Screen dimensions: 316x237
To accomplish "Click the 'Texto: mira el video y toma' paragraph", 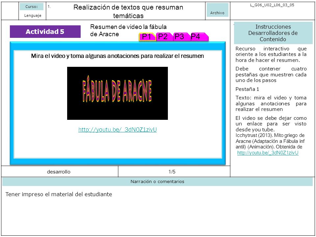I will coord(271,104).
